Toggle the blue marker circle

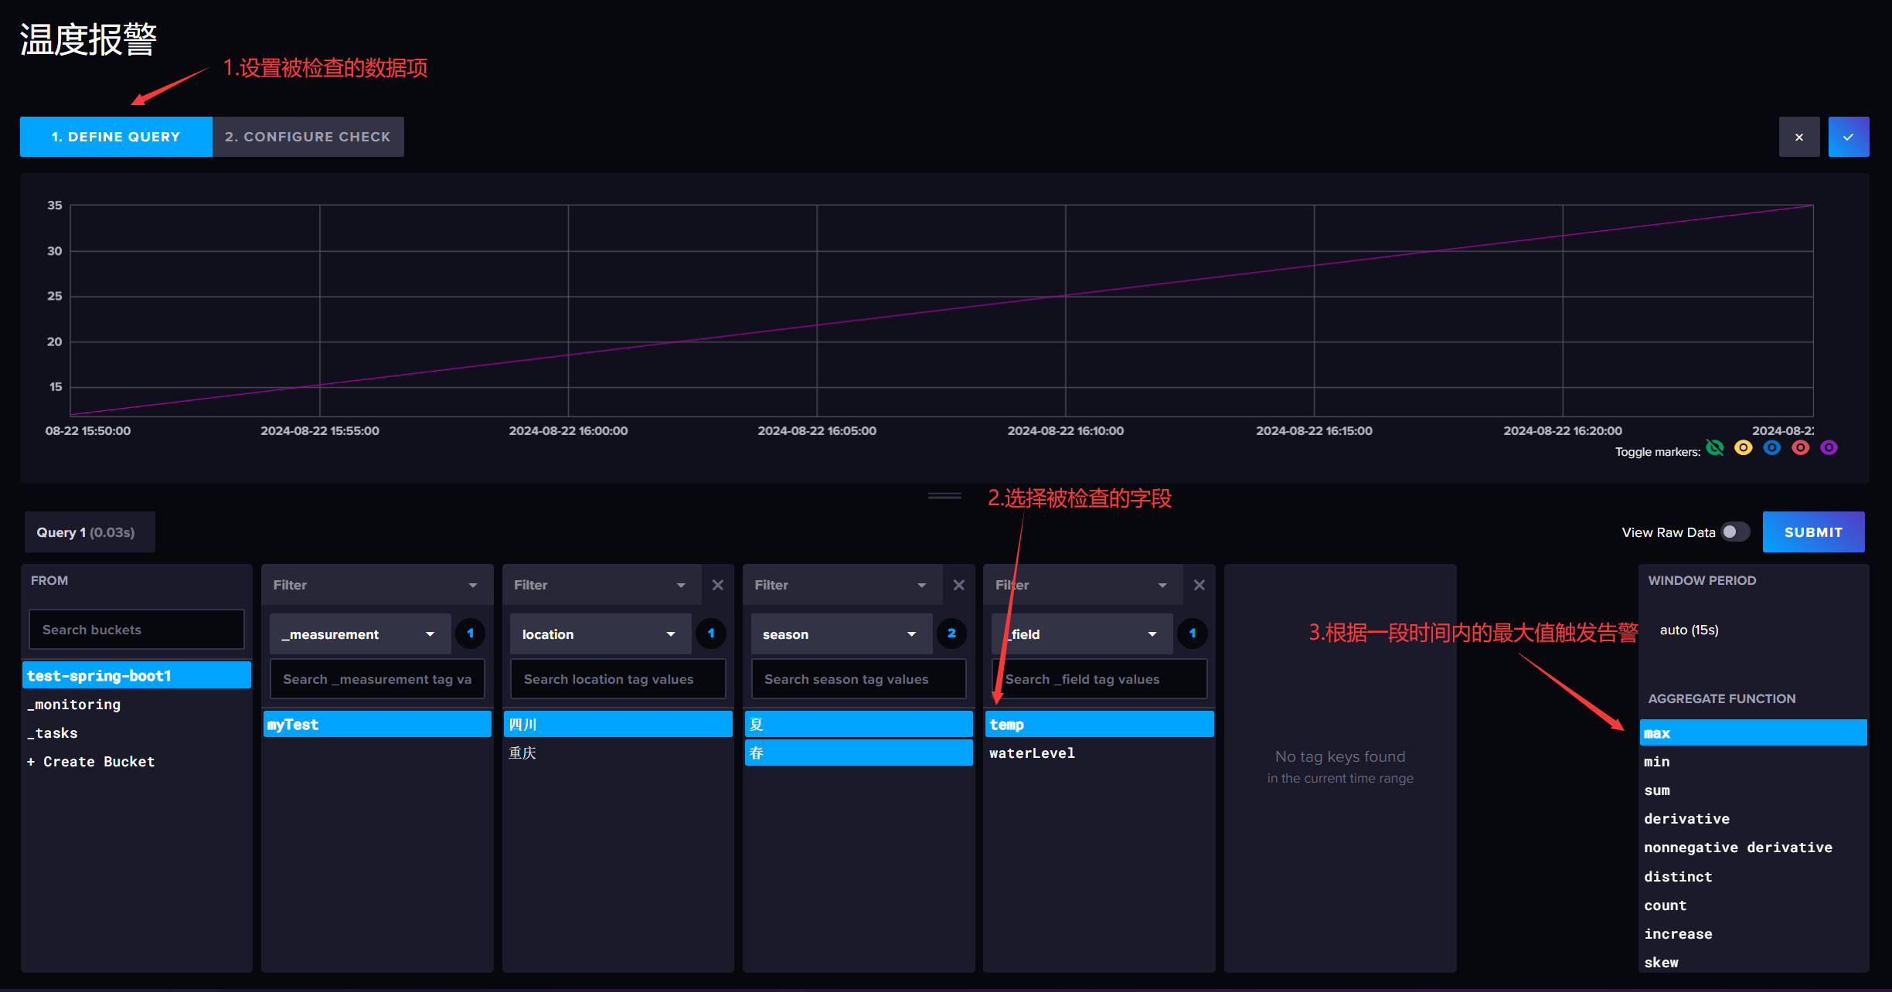pyautogui.click(x=1771, y=448)
